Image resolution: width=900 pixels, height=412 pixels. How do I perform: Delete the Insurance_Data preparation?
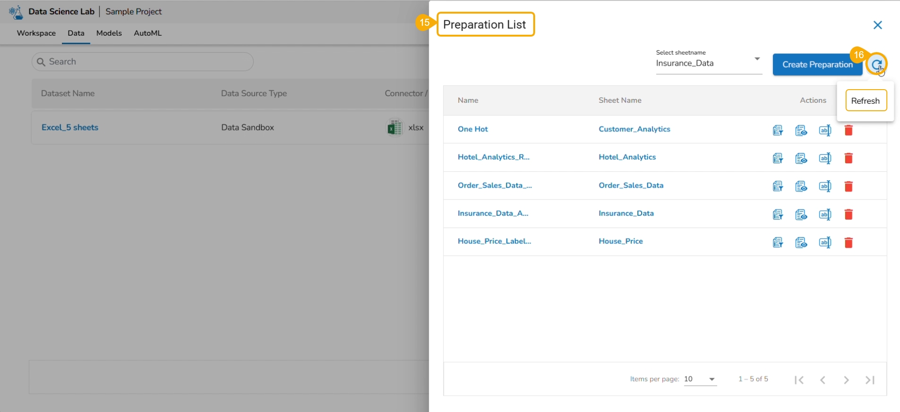(x=848, y=214)
